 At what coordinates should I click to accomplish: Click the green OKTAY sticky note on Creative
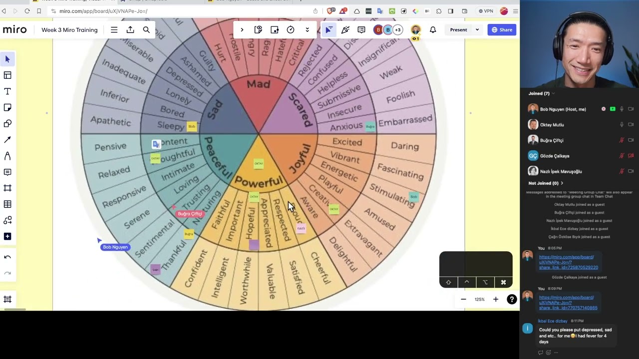pyautogui.click(x=334, y=209)
